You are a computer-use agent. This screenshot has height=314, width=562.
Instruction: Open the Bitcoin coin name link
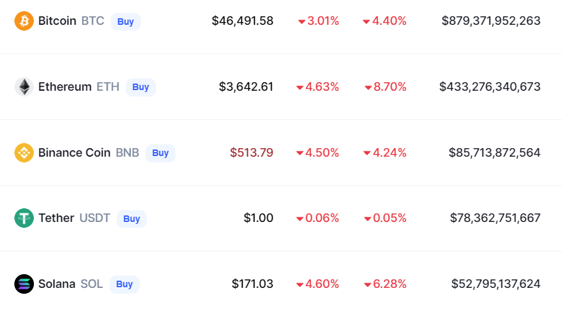(x=57, y=21)
